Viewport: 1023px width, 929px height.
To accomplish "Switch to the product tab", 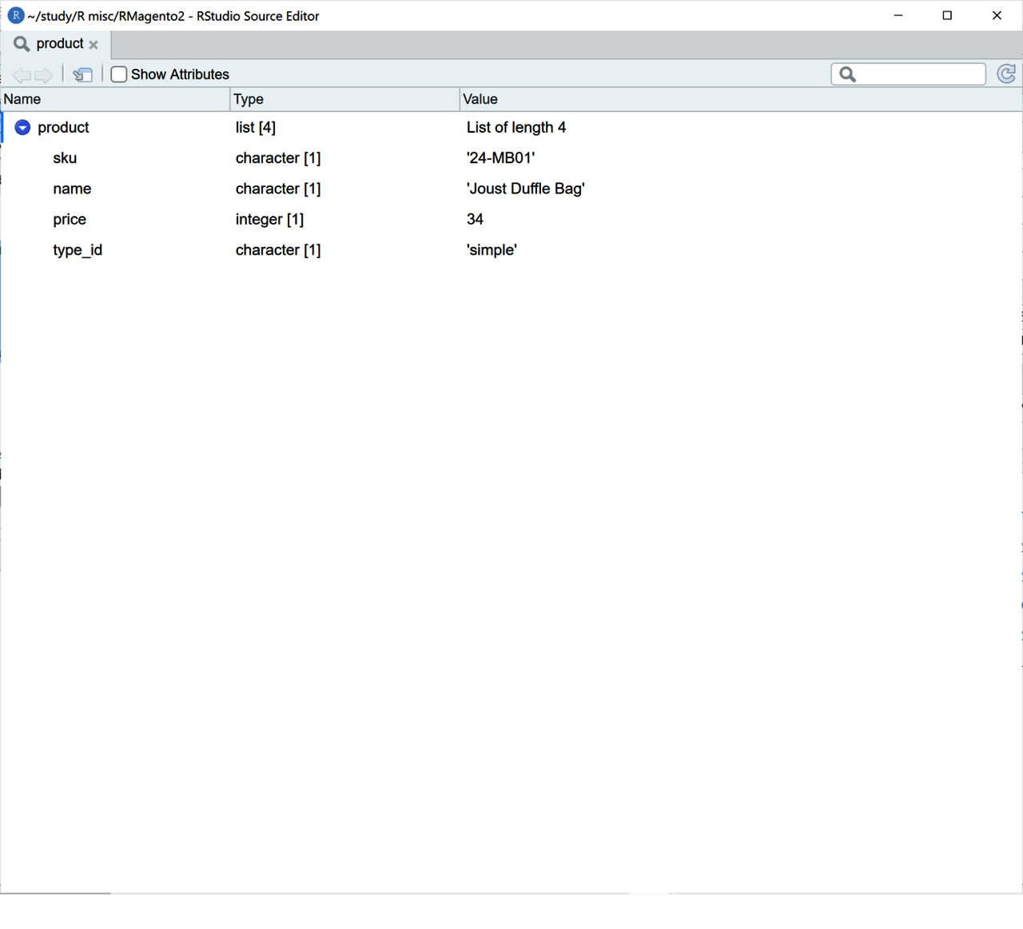I will 60,44.
